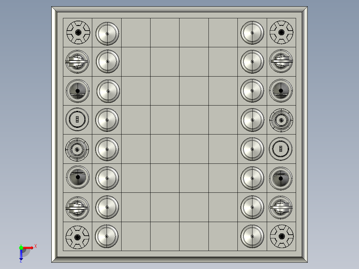This screenshot has height=269, width=359.
Task: Select the black rook in the top-right corner
Action: point(282,32)
